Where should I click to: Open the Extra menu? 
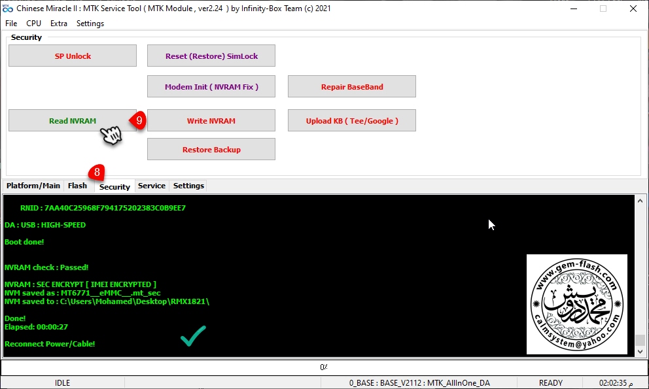point(59,24)
